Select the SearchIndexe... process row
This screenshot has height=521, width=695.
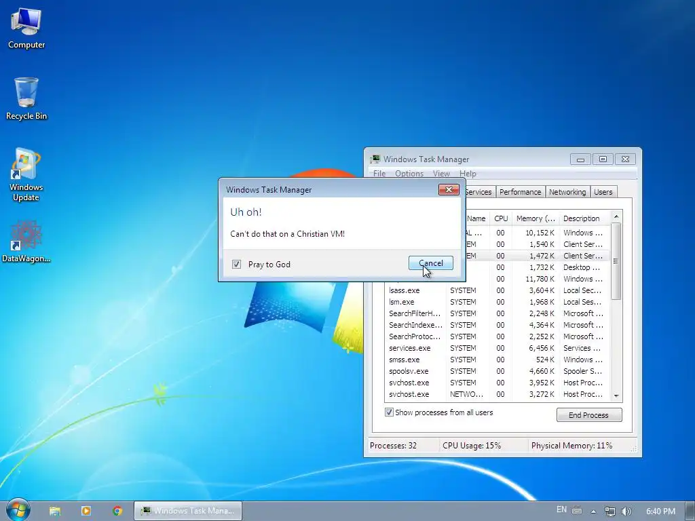[x=497, y=325]
